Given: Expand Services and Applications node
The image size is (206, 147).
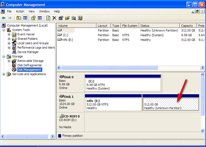Looking at the screenshot, I should (4, 74).
